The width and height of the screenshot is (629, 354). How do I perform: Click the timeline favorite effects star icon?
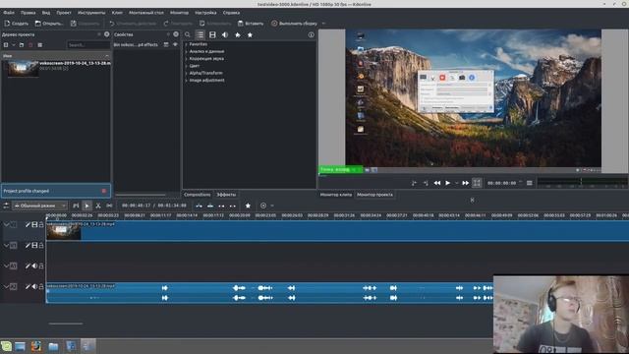pyautogui.click(x=248, y=206)
